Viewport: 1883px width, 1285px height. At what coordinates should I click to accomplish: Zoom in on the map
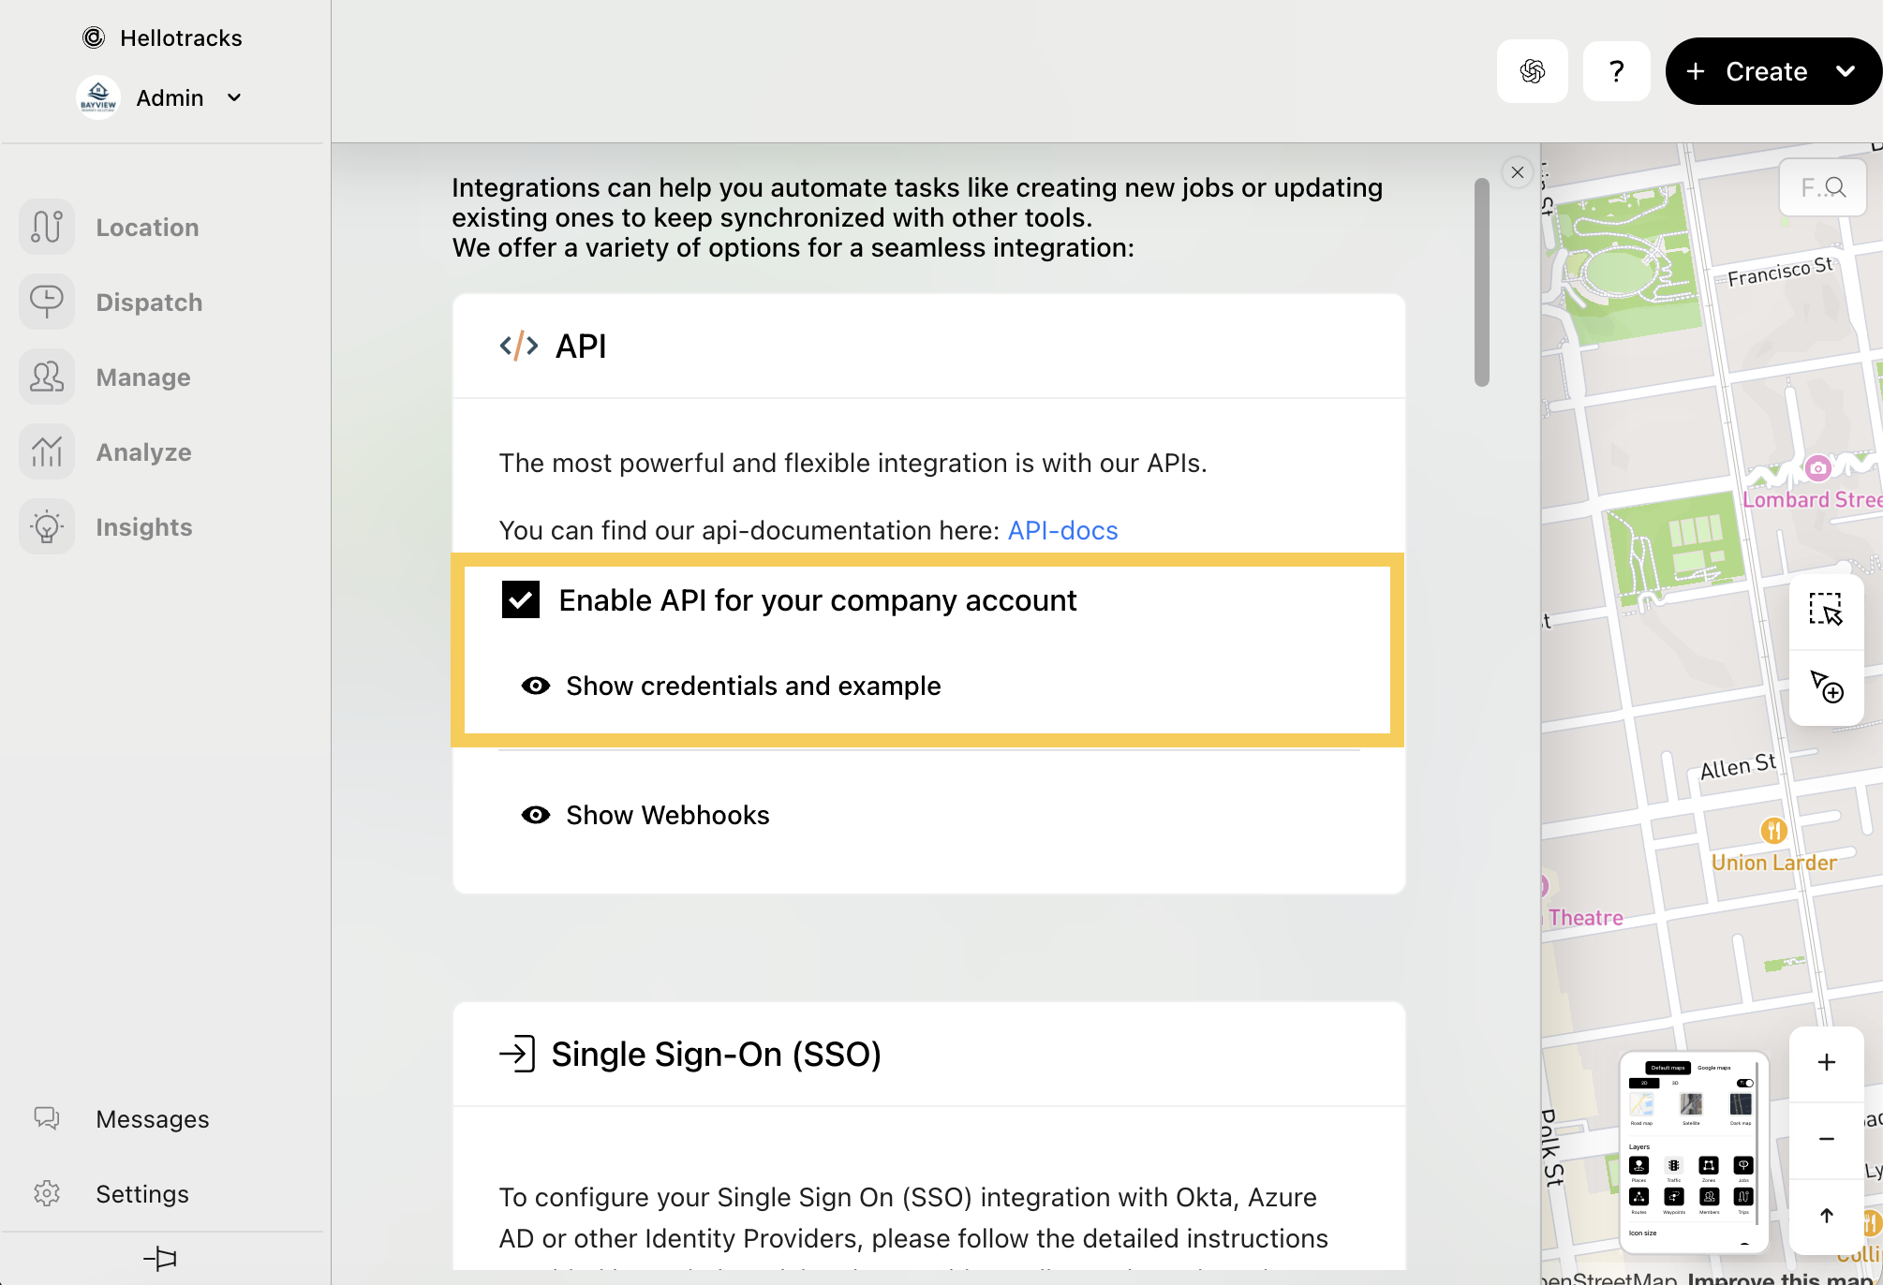click(x=1826, y=1063)
